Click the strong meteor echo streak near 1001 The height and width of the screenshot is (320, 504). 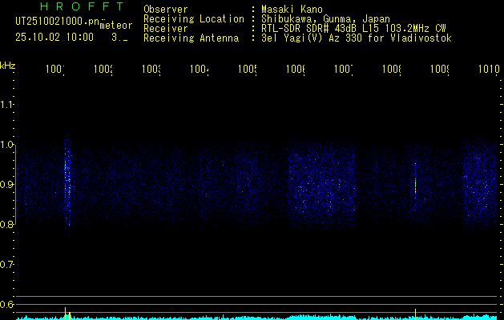(67, 183)
